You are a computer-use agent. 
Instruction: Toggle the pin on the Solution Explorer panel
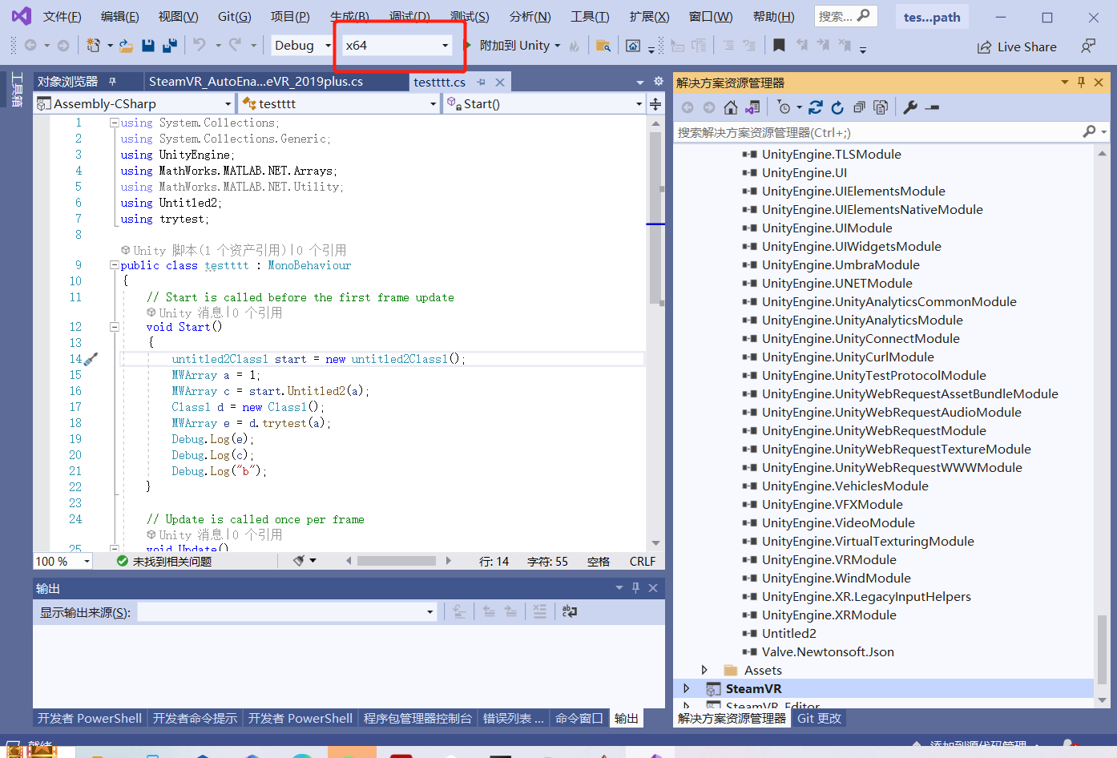[1081, 83]
